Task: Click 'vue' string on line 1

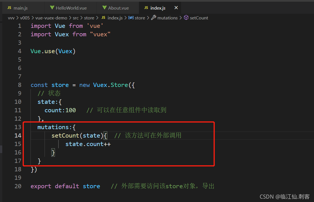Action: tap(95, 26)
